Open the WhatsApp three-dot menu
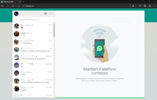 51,14
